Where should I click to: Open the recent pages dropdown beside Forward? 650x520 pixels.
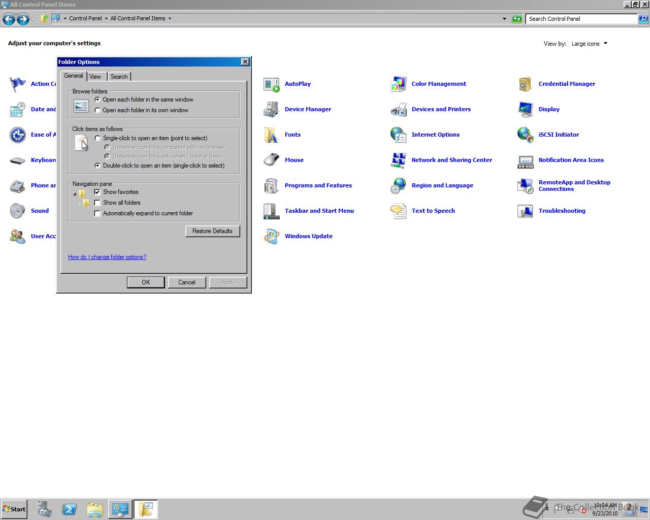[32, 19]
